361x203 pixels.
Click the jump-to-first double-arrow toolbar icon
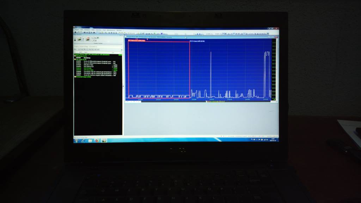[85, 33]
